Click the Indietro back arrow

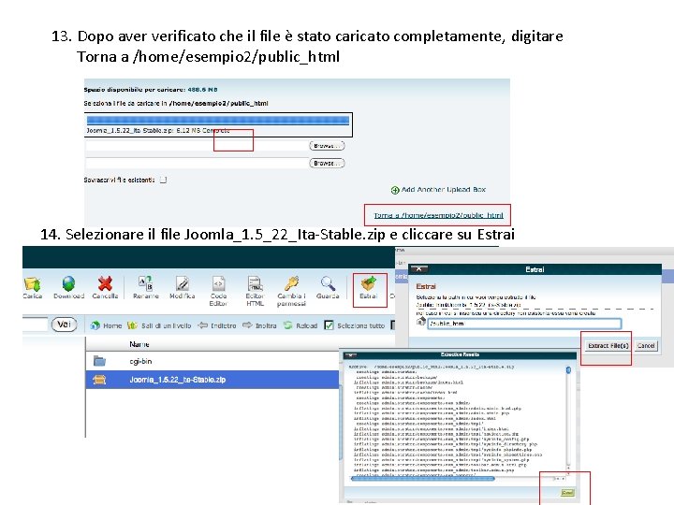[217, 325]
